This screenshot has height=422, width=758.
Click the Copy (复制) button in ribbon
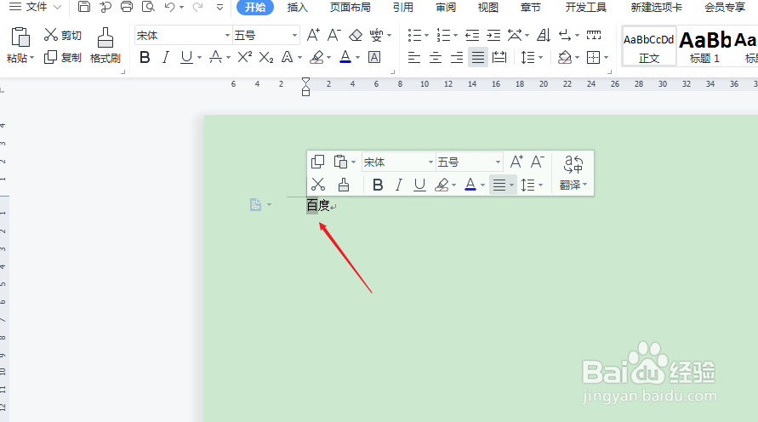[x=63, y=57]
